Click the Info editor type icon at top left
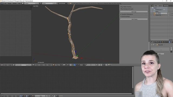Viewport: 173px width, 97px height. (2, 4)
